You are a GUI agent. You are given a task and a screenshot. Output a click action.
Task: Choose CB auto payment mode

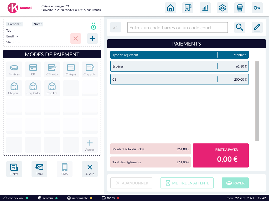click(52, 70)
